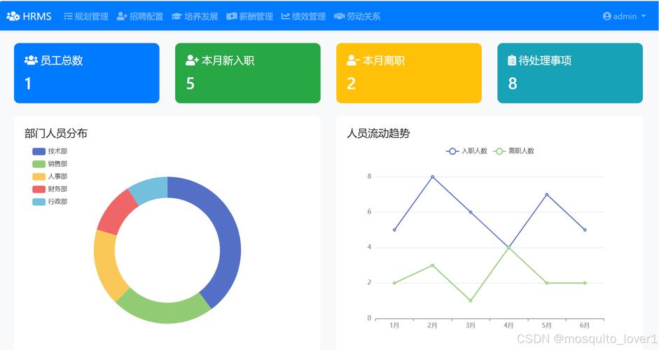Click the chart icon beside 绩效管理
The height and width of the screenshot is (350, 659).
click(285, 16)
